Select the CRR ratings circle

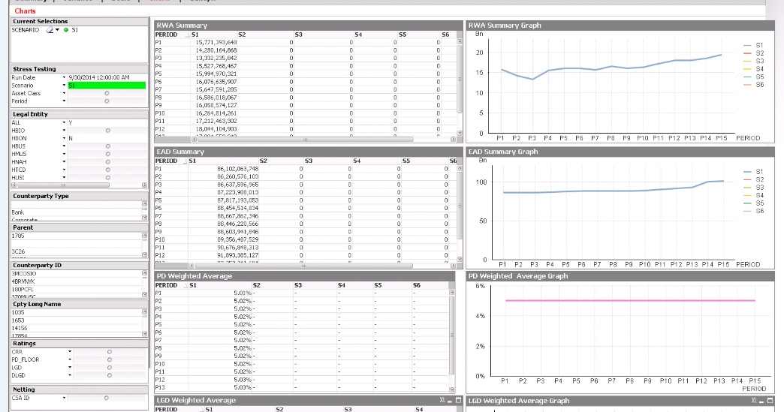pyautogui.click(x=110, y=350)
